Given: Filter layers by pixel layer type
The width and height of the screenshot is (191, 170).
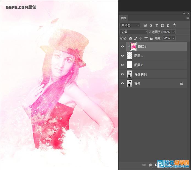Looking at the screenshot, I should click(x=145, y=26).
